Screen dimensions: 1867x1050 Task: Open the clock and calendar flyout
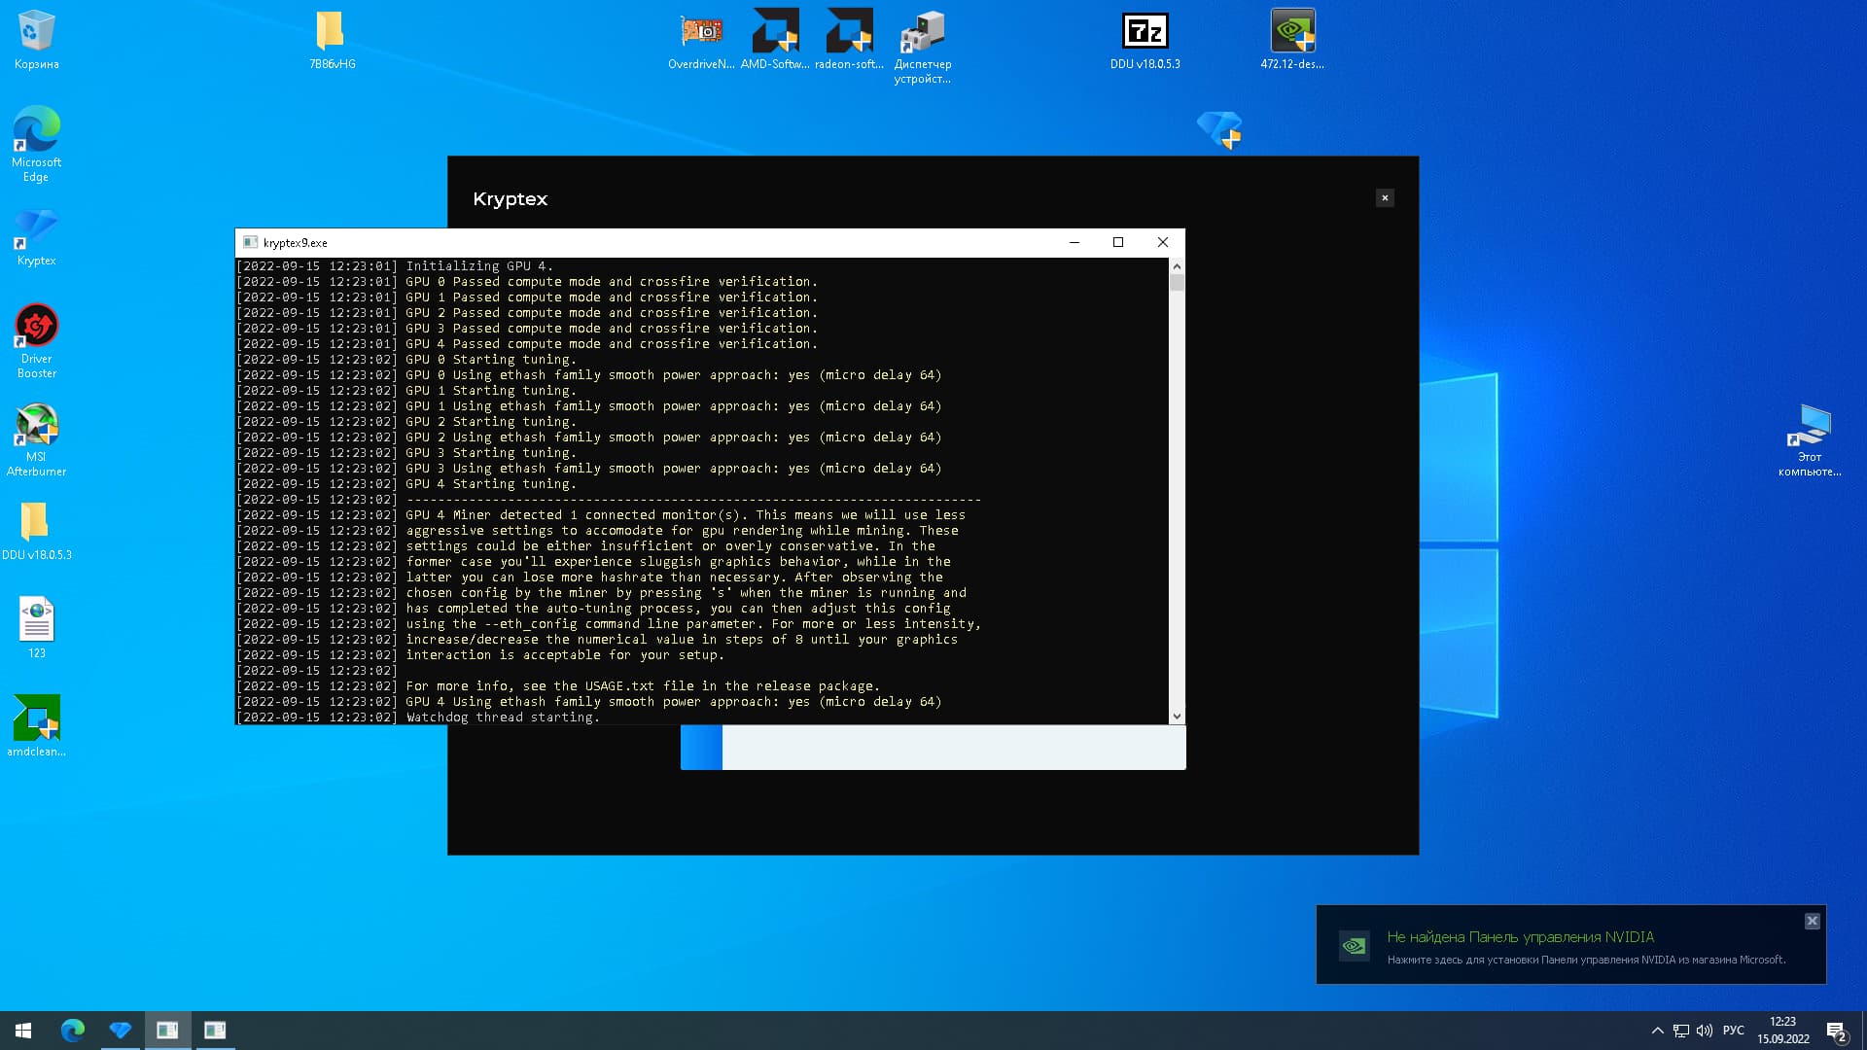(1782, 1031)
